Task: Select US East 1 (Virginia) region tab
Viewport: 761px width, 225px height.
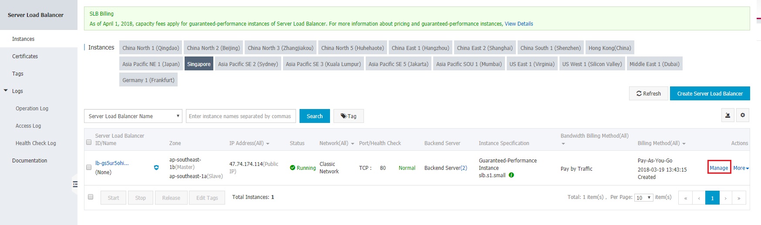Action: pyautogui.click(x=532, y=64)
